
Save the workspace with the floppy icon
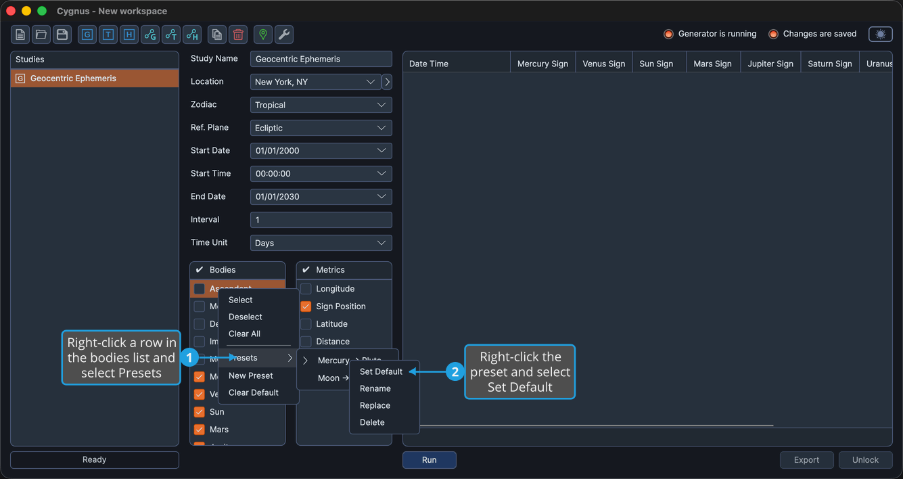[62, 35]
